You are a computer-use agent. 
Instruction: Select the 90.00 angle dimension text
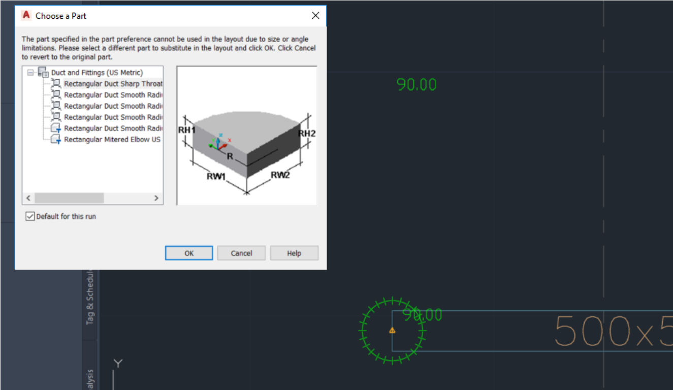click(x=416, y=84)
